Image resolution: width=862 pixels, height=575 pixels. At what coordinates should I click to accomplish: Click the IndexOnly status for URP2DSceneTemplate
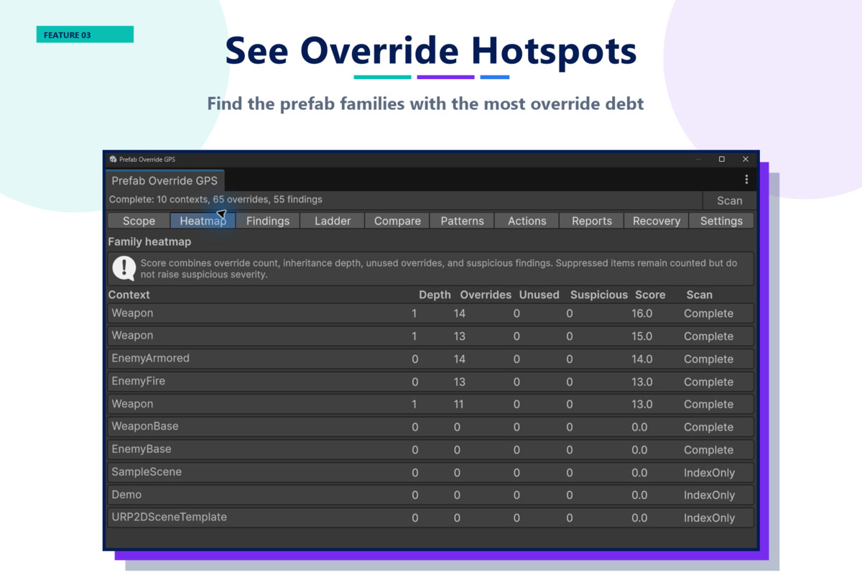[709, 517]
